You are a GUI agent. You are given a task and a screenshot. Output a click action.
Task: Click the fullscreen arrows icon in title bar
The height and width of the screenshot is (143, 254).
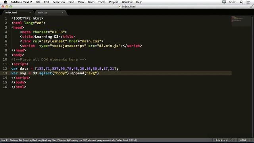click(252, 6)
